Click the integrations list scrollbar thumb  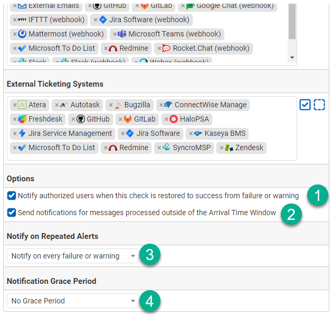[292, 21]
